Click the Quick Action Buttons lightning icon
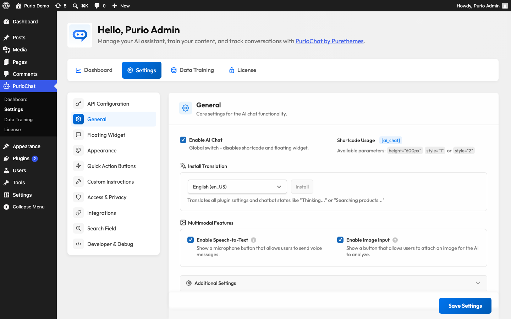511x319 pixels. [78, 166]
